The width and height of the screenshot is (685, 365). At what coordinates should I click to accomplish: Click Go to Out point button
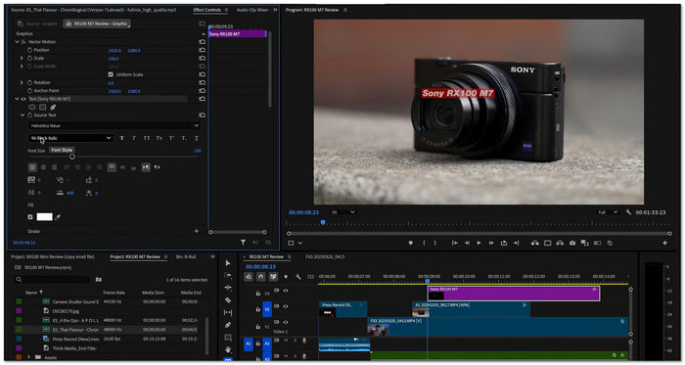pos(516,243)
